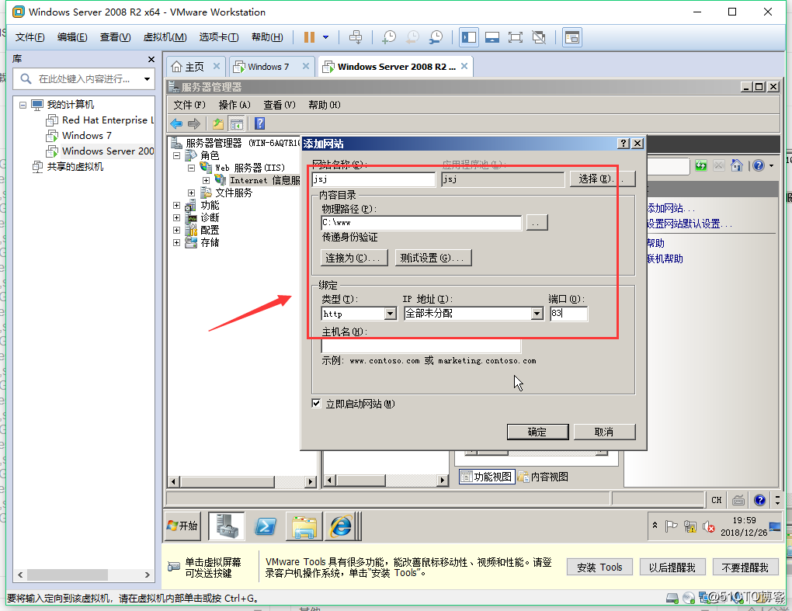
Task: Open the snapshot manager icon
Action: pyautogui.click(x=436, y=37)
